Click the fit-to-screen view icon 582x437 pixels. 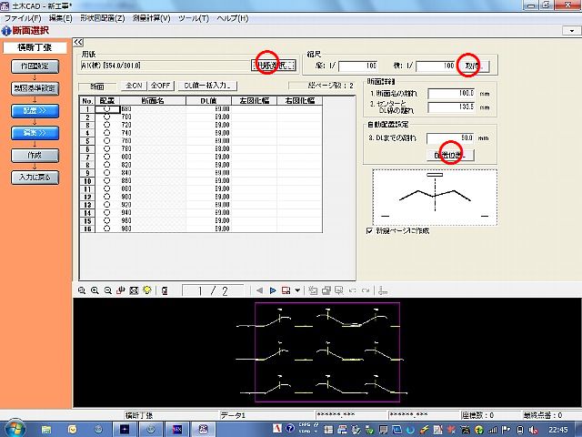click(134, 290)
